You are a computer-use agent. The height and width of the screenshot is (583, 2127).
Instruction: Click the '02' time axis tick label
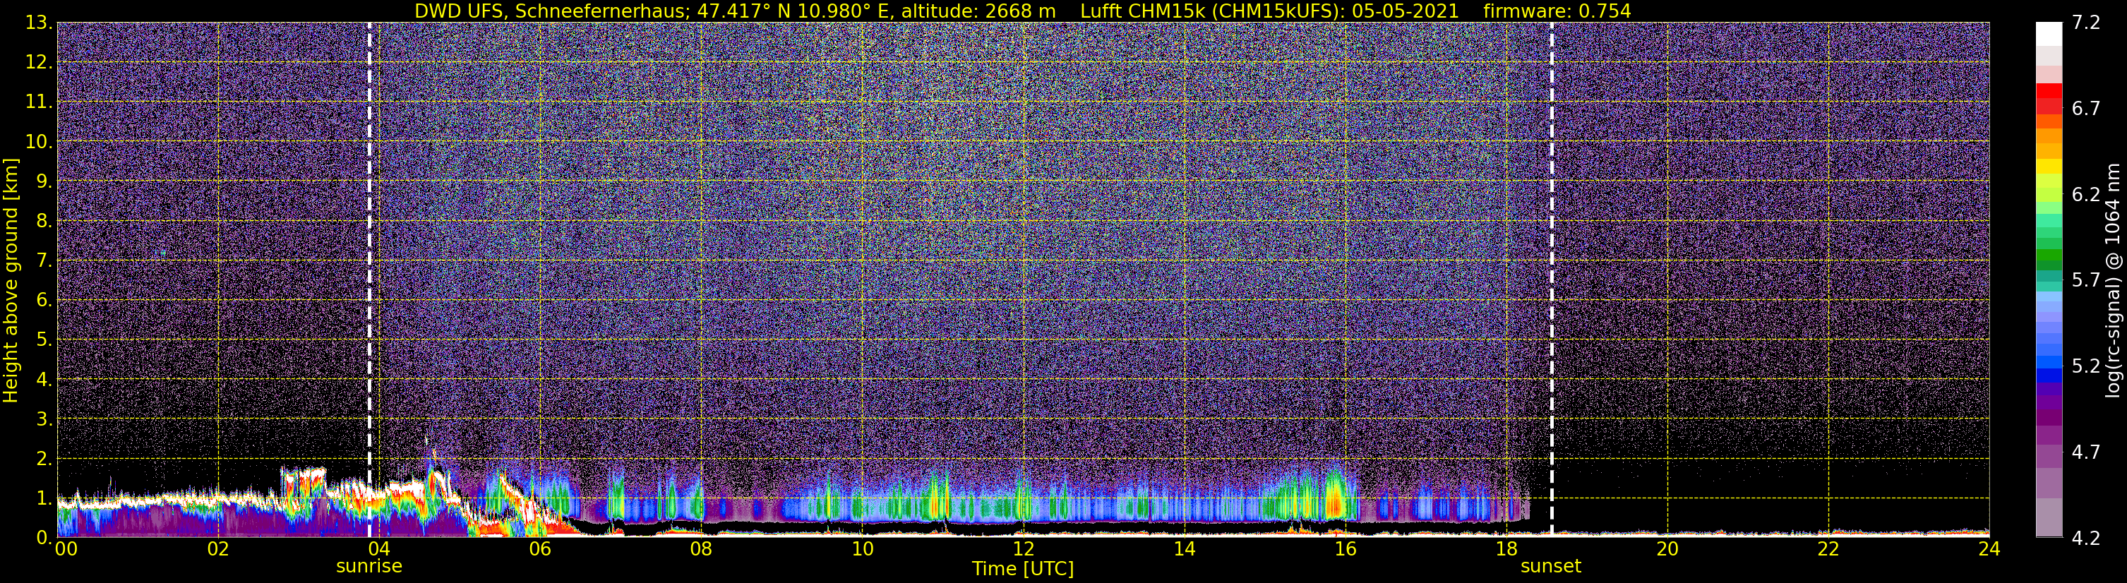tap(218, 549)
